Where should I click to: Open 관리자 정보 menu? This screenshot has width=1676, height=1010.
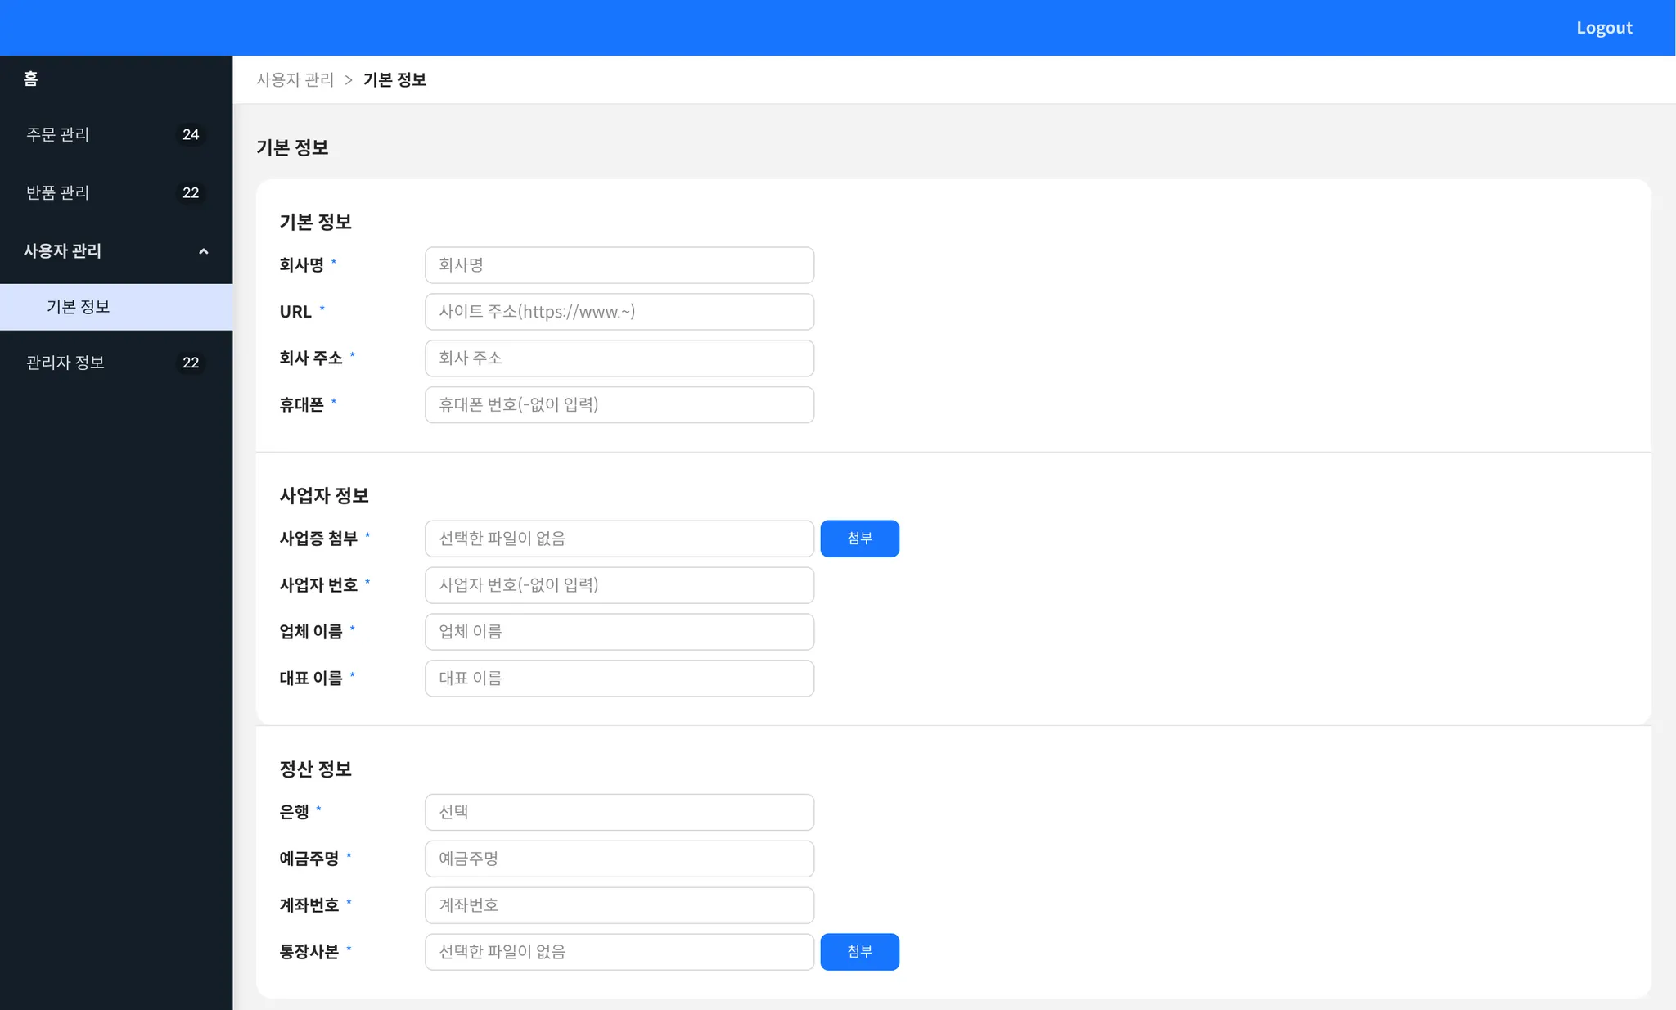65,363
